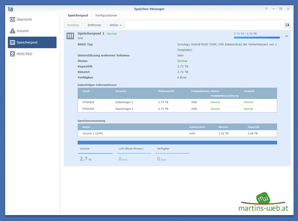Screen dimensions: 298x221
Task: Collapse the Speicherpool 1 details chevron
Action: [287, 36]
